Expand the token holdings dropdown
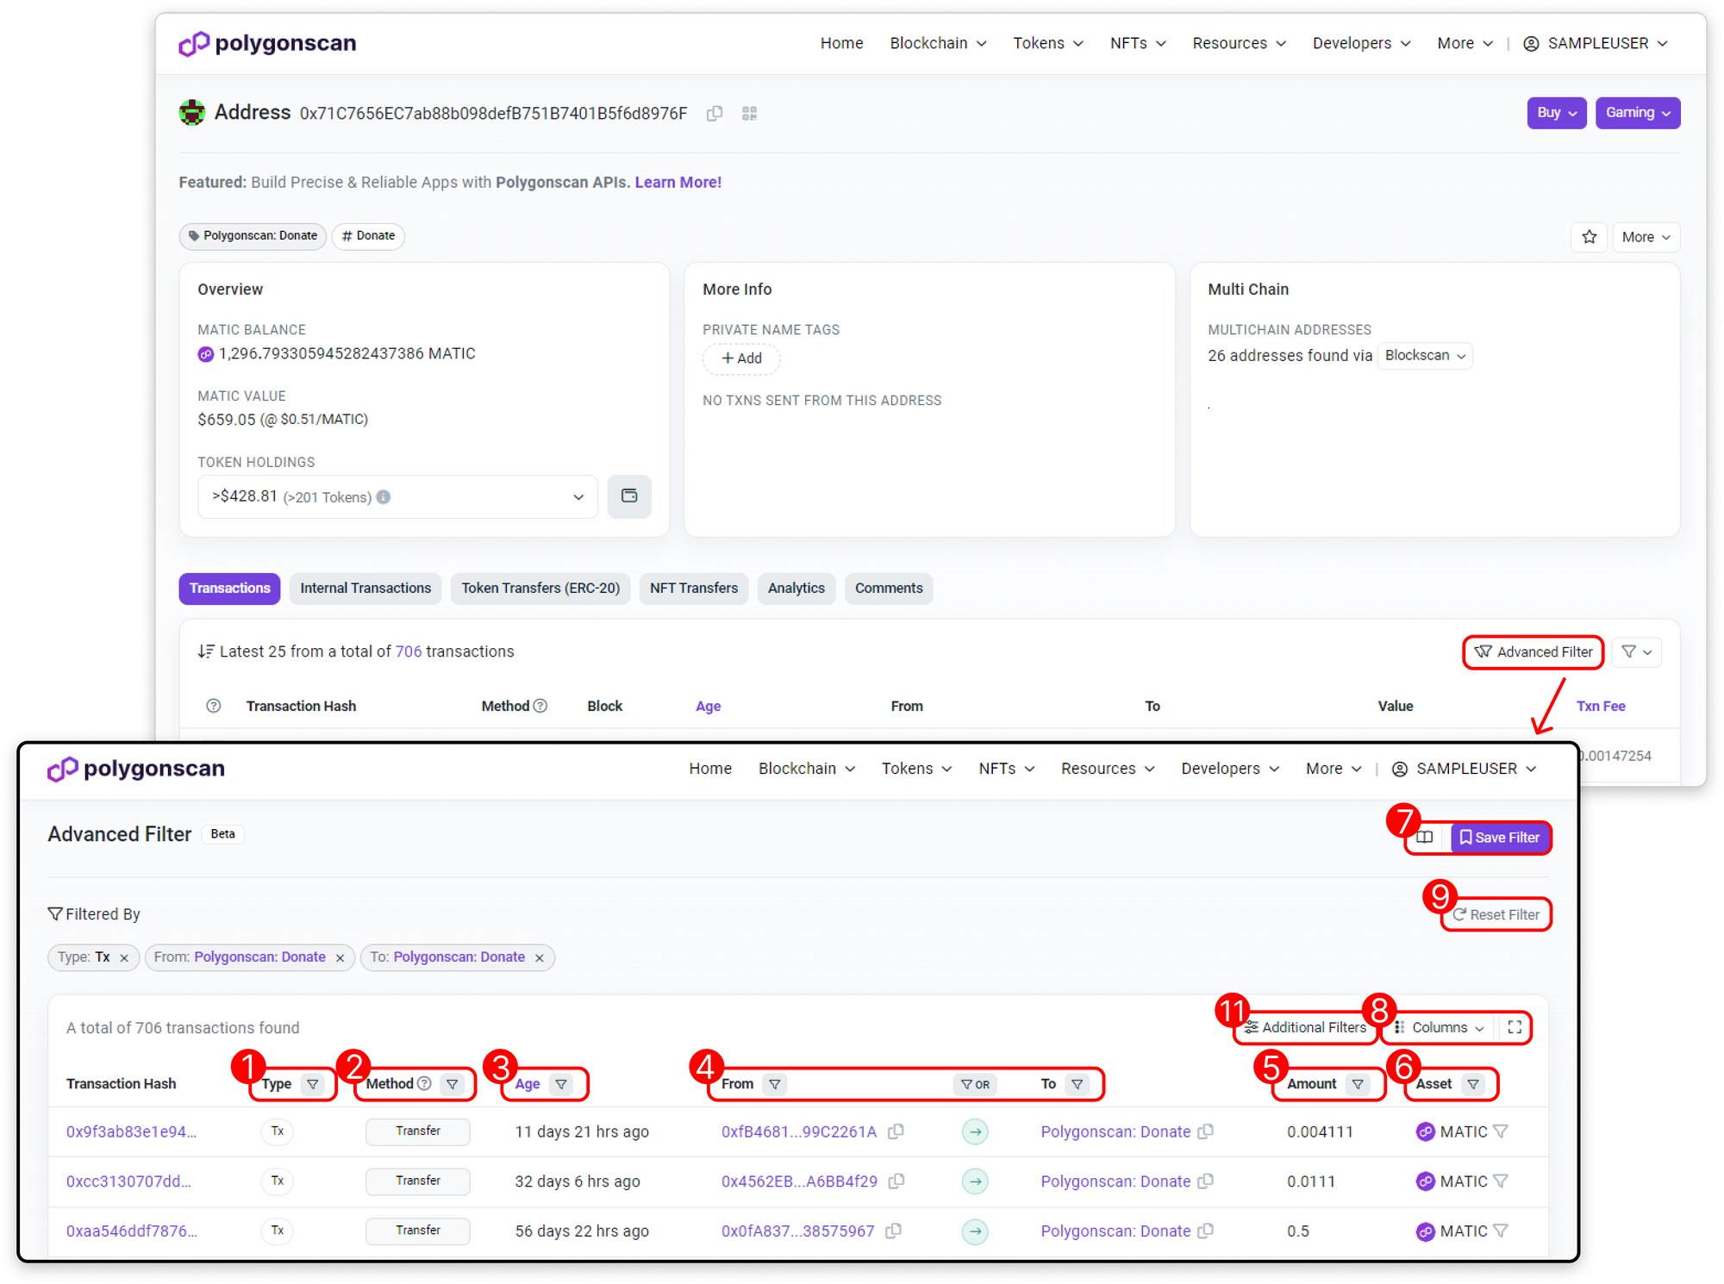Screen dimensions: 1724x1284 click(x=578, y=497)
